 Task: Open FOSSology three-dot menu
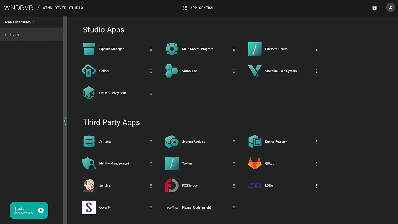point(234,186)
